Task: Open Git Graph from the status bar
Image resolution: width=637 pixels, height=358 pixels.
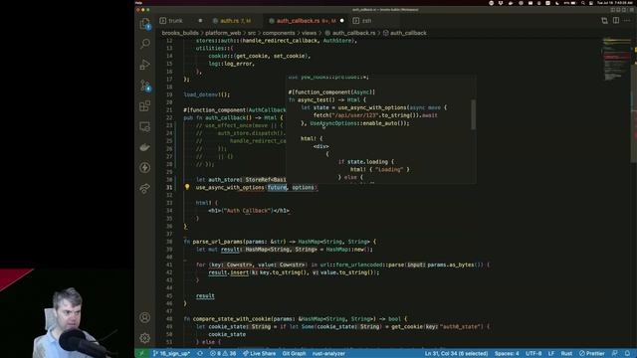Action: click(x=294, y=354)
